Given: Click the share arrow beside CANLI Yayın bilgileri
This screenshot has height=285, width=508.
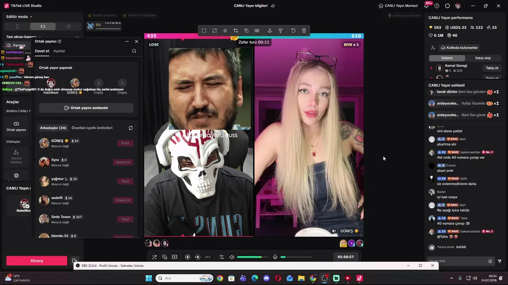Looking at the screenshot, I should pyautogui.click(x=273, y=6).
